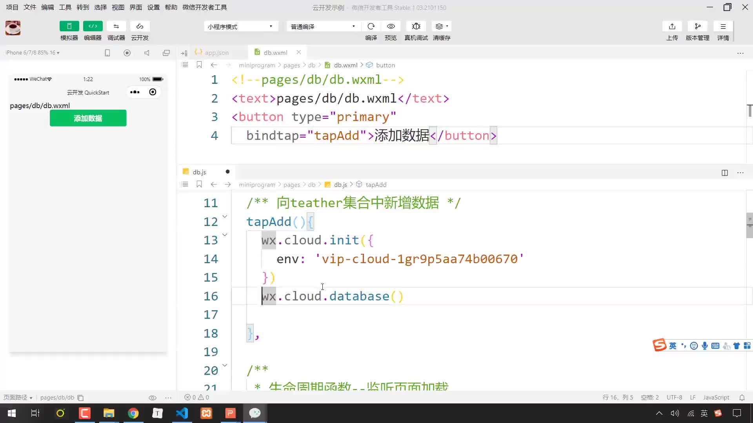Image resolution: width=753 pixels, height=423 pixels.
Task: Collapse the fold arrow at line 13
Action: click(225, 235)
